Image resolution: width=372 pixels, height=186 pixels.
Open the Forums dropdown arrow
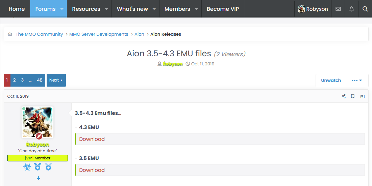click(x=62, y=9)
